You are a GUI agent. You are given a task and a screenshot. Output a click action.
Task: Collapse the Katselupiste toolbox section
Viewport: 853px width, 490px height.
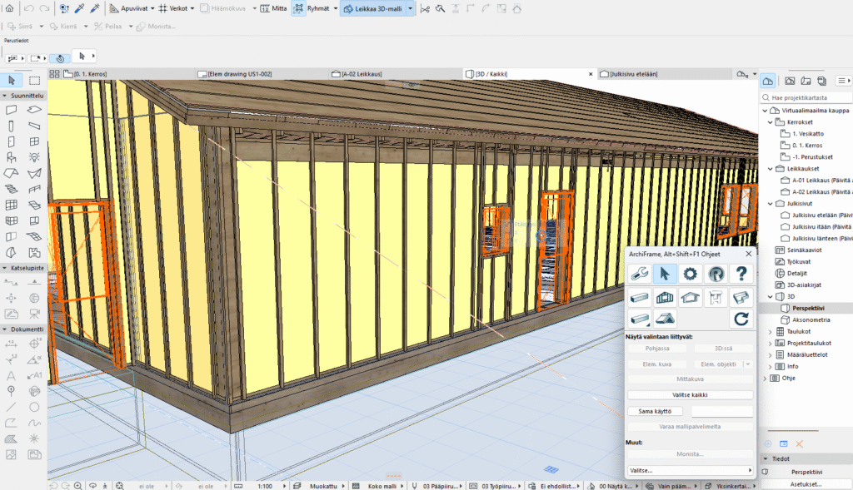(4, 269)
